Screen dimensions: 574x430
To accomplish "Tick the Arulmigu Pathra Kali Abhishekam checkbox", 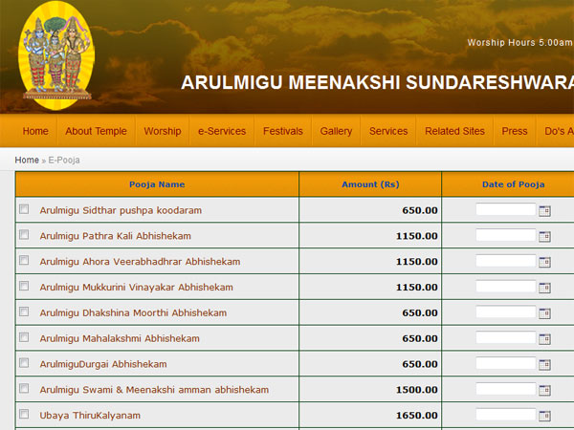I will (24, 234).
